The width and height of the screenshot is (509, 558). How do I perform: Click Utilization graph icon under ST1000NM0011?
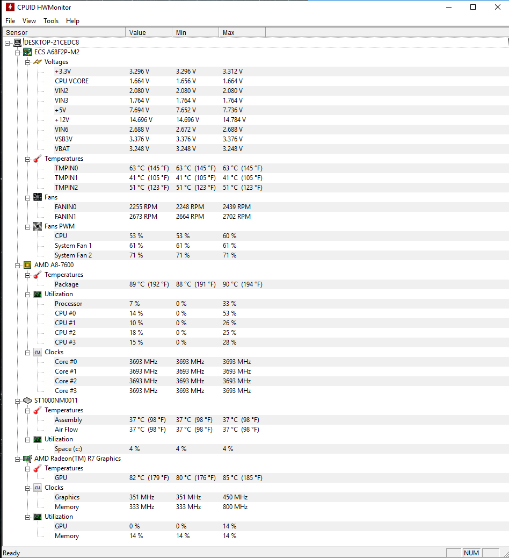pyautogui.click(x=38, y=440)
